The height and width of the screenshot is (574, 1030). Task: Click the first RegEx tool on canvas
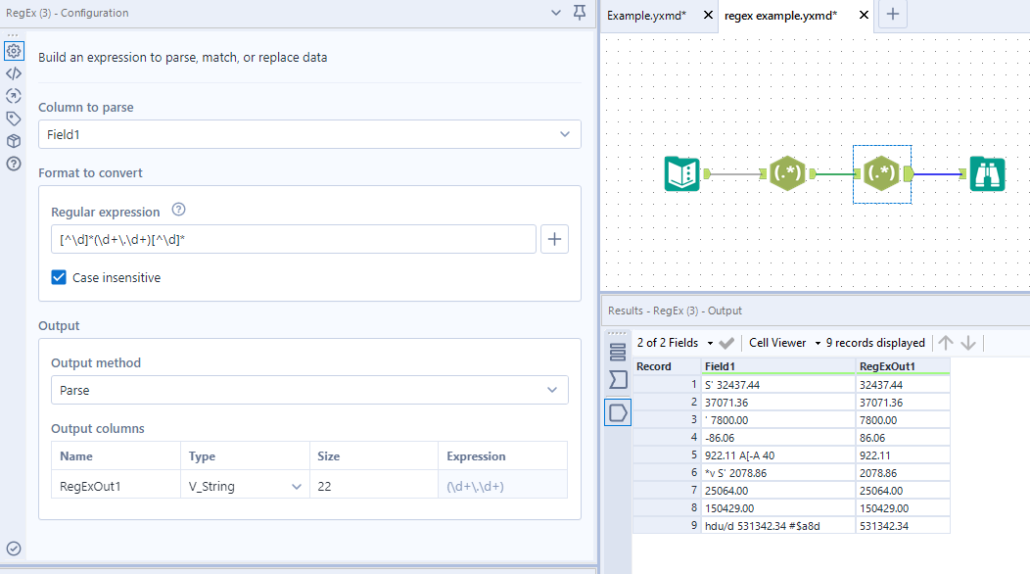click(x=788, y=174)
